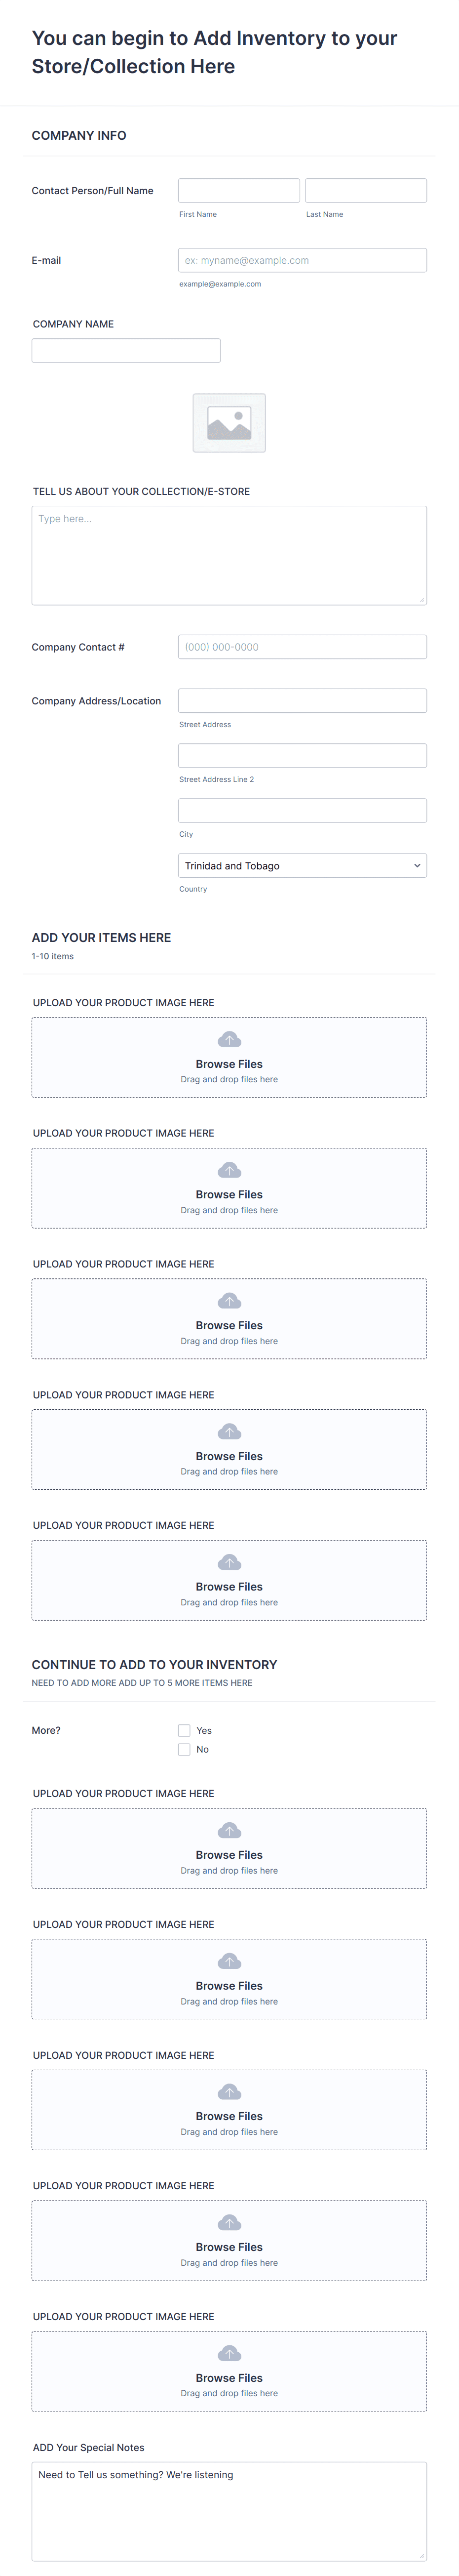Click cloud icon in first upload box below More?
Viewport: 459px width, 2576px height.
(229, 1830)
